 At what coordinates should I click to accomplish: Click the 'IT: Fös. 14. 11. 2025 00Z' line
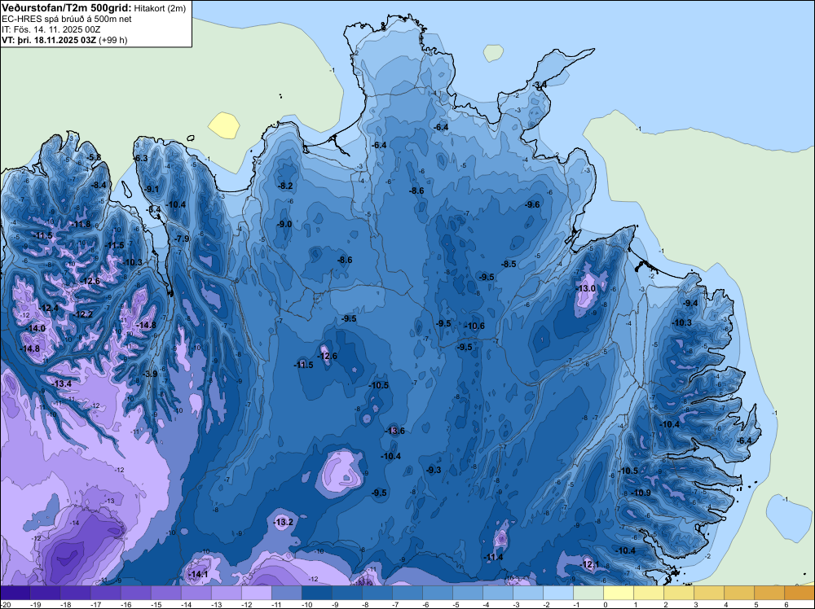point(51,29)
